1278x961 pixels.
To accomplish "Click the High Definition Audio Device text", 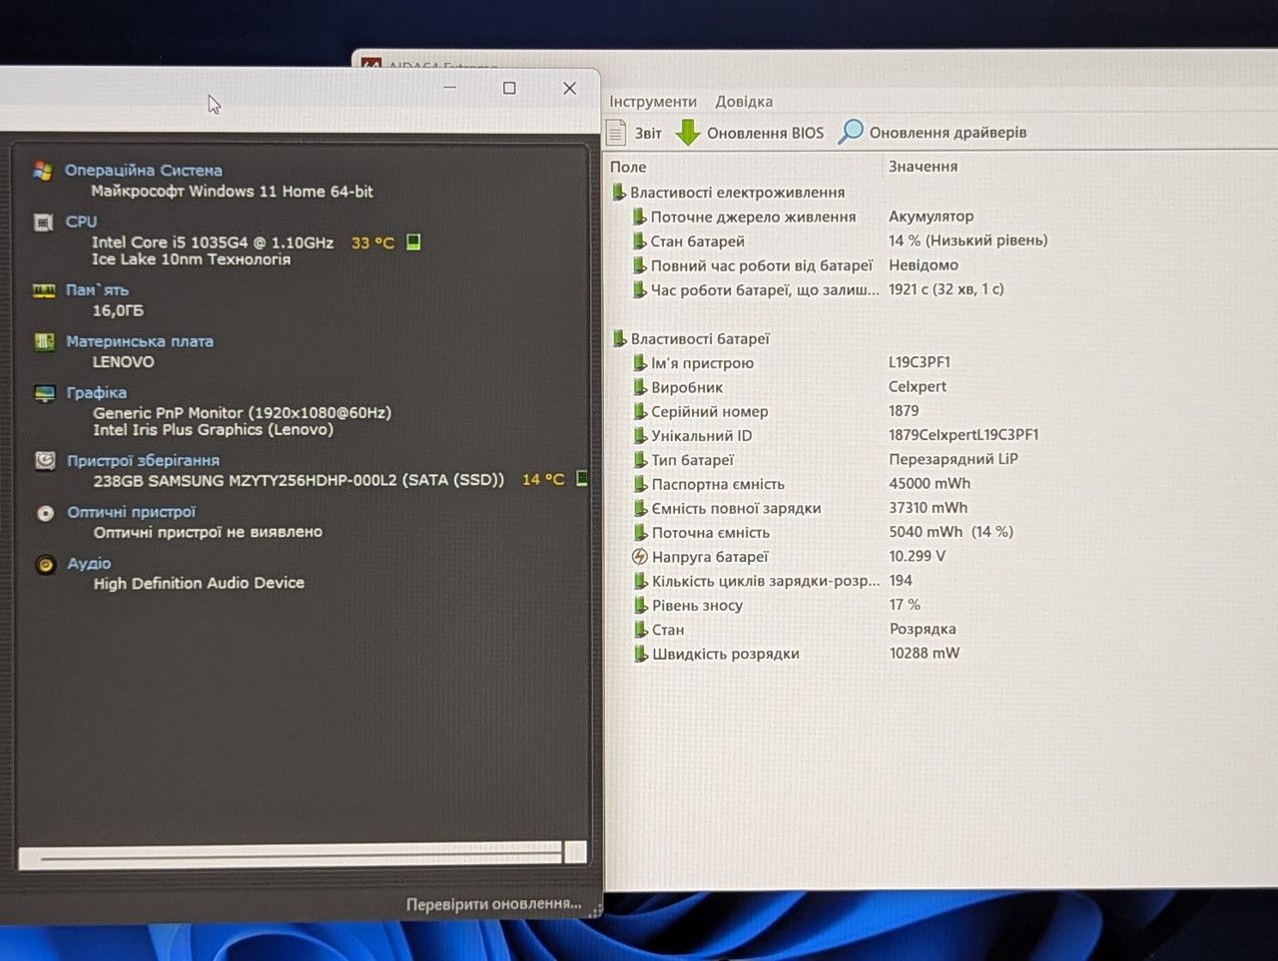I will click(199, 583).
